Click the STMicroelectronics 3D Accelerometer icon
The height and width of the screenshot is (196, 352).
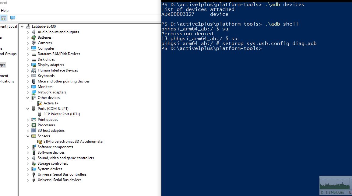pos(40,142)
